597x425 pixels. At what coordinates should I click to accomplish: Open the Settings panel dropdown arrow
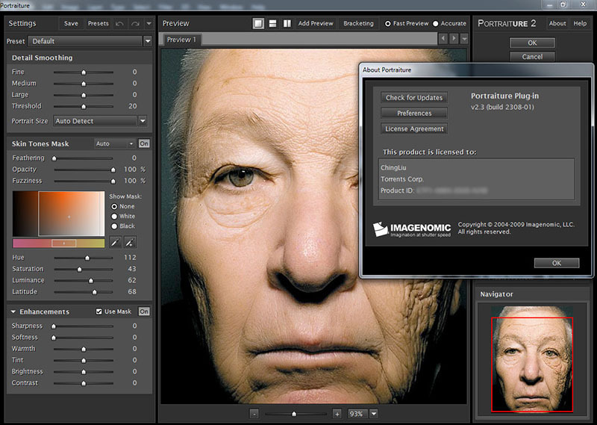pyautogui.click(x=149, y=24)
